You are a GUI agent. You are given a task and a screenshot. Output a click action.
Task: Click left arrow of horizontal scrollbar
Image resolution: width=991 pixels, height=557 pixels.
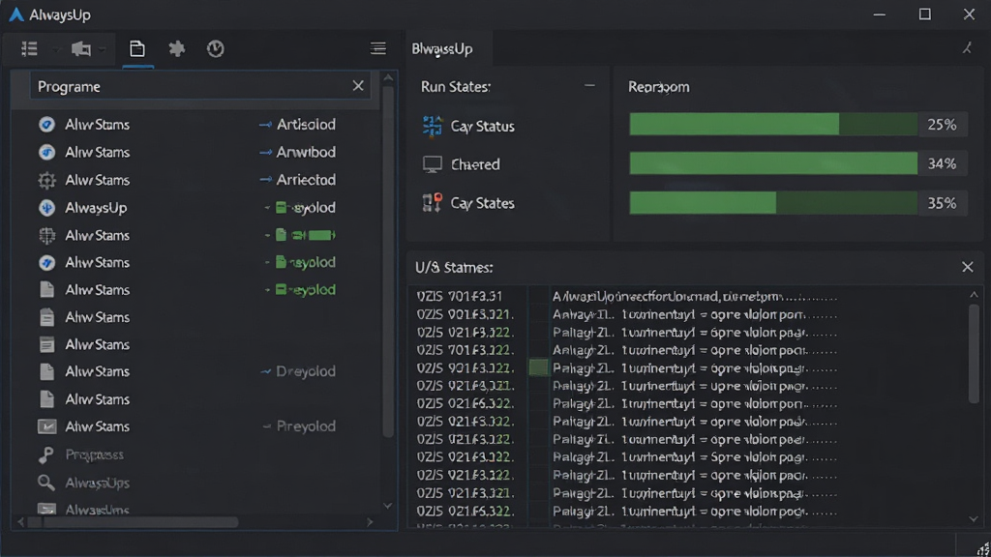click(21, 522)
